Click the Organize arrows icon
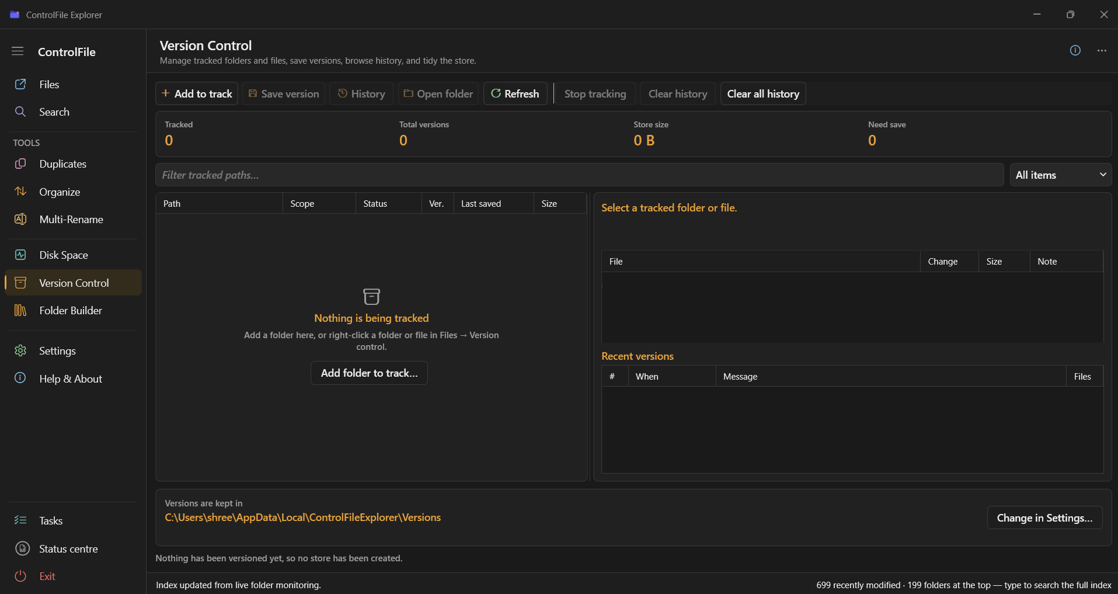 point(20,192)
